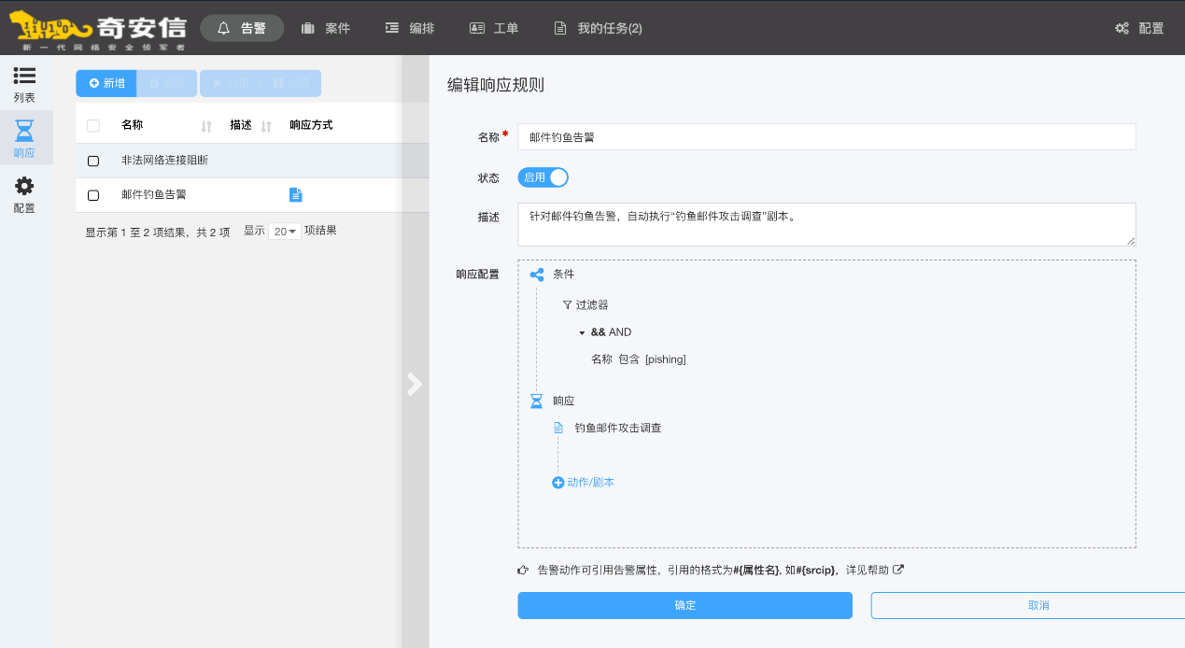Sort the table by the 名称 column arrows

point(206,126)
